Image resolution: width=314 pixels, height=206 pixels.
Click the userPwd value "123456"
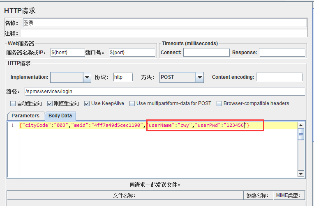coord(235,126)
